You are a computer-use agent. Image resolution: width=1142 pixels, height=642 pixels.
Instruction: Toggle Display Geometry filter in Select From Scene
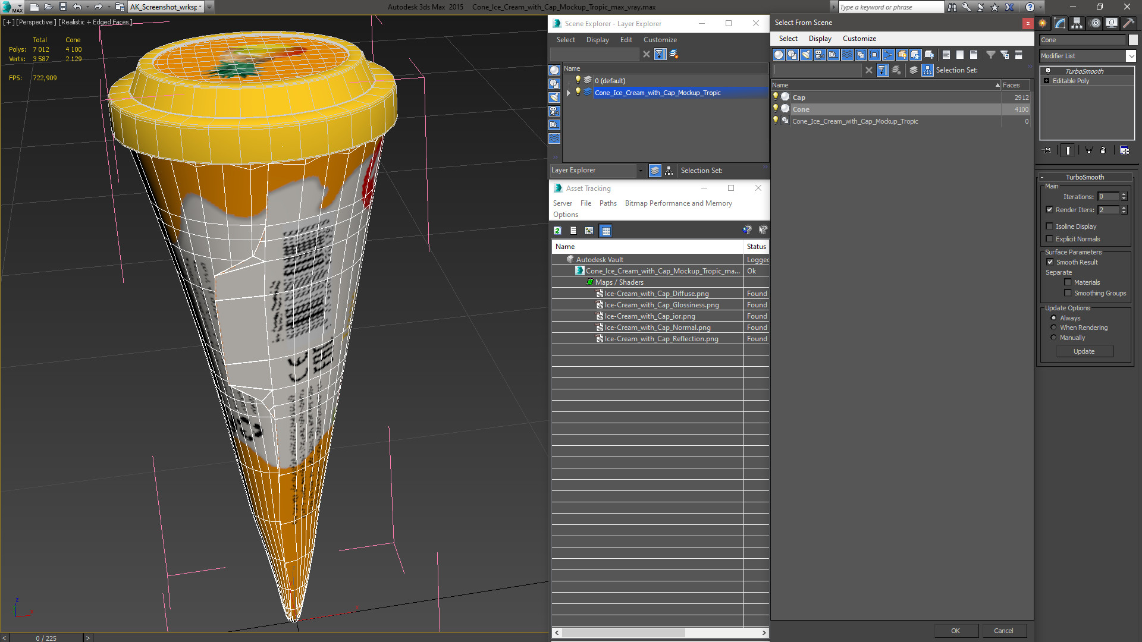tap(779, 55)
